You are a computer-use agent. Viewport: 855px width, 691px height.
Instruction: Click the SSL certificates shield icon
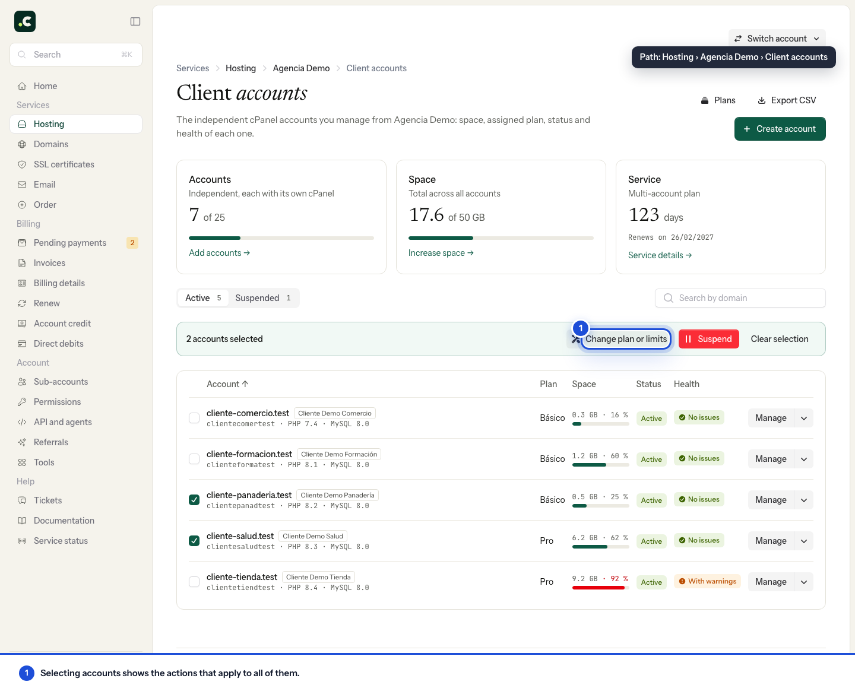22,164
